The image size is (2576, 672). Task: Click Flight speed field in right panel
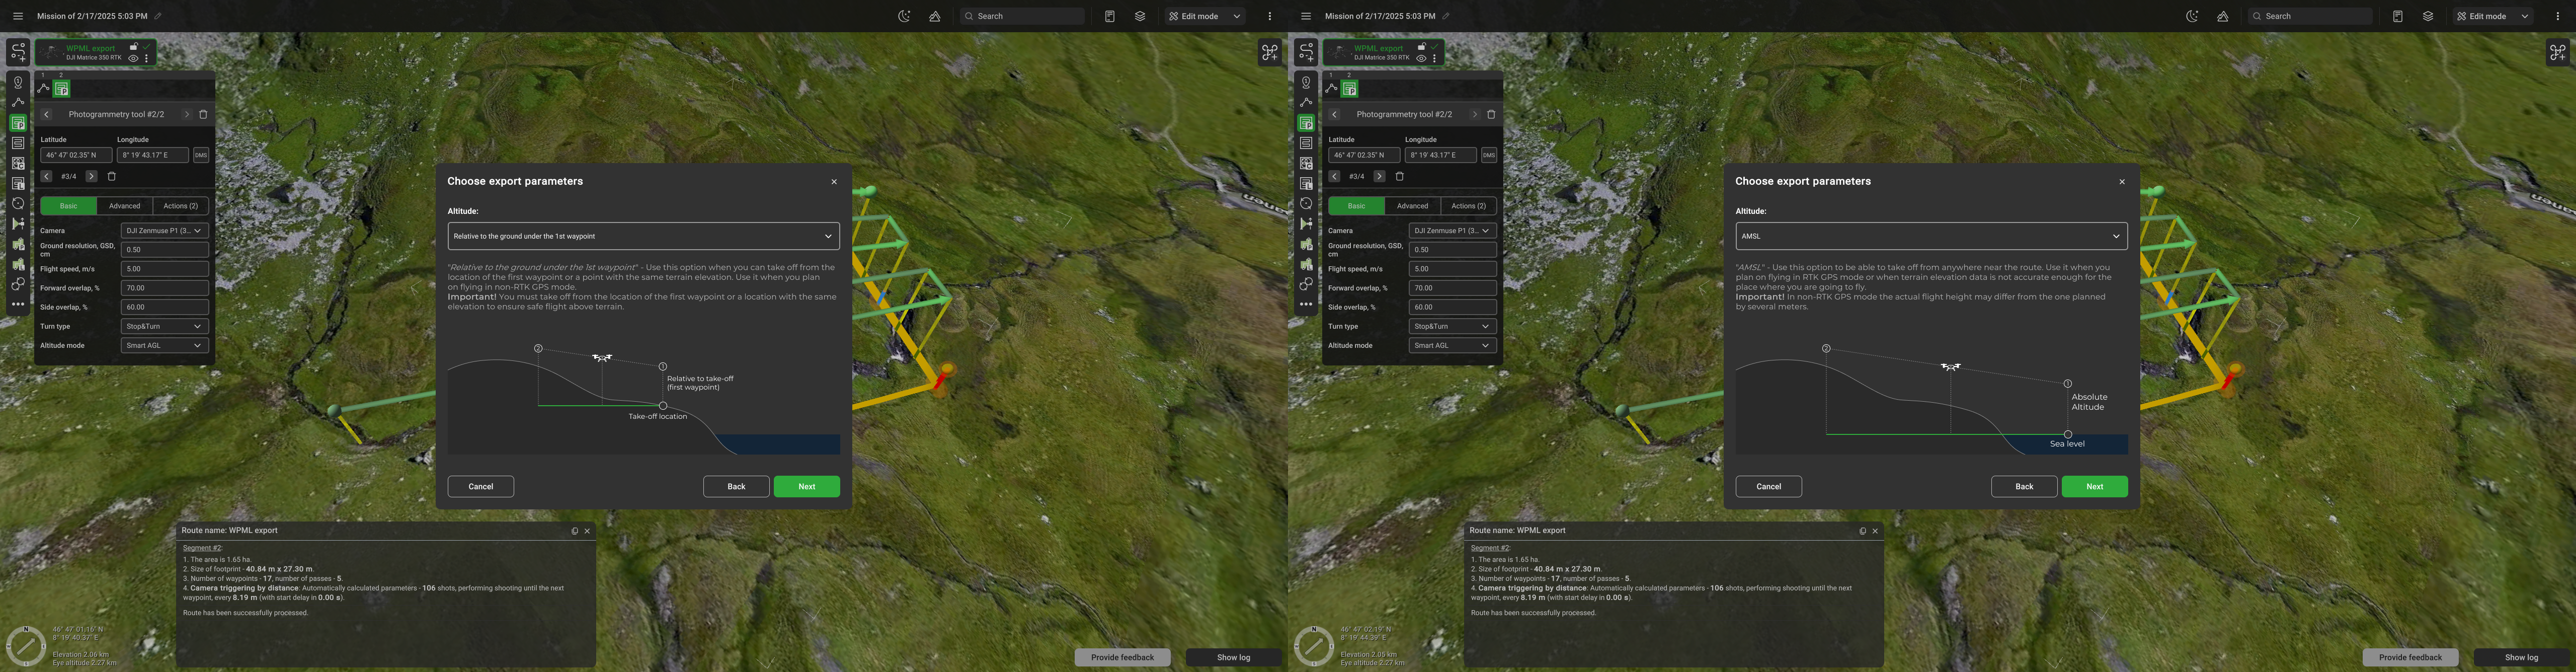click(x=1452, y=269)
